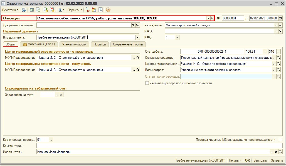Click the copy document toolbar icon

pos(38,10)
